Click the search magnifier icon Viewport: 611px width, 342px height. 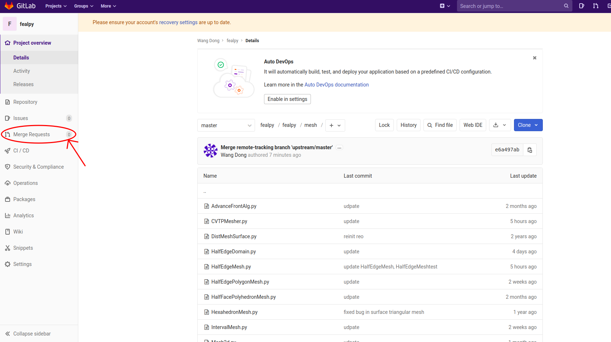566,6
